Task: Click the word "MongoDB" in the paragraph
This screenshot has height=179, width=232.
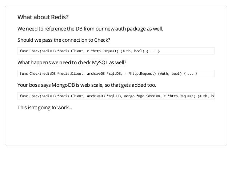Action: (63, 85)
